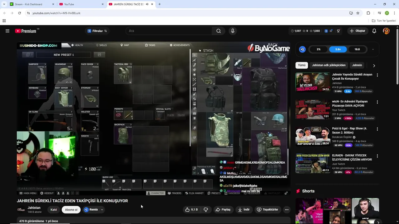
Task: Advance the Shorts shelf with right arrow
Action: (378, 222)
